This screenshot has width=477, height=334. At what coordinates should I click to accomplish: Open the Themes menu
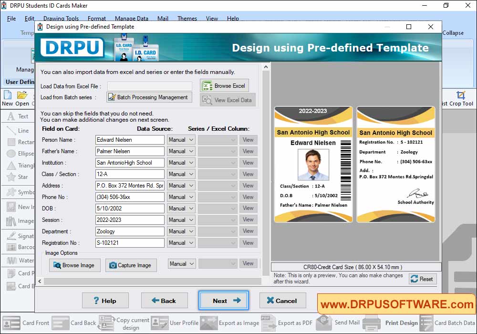[187, 18]
